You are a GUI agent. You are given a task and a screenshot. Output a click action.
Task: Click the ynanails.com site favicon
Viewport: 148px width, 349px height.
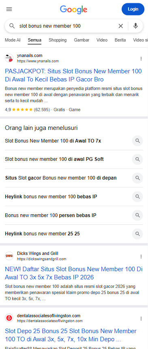pyautogui.click(x=9, y=58)
